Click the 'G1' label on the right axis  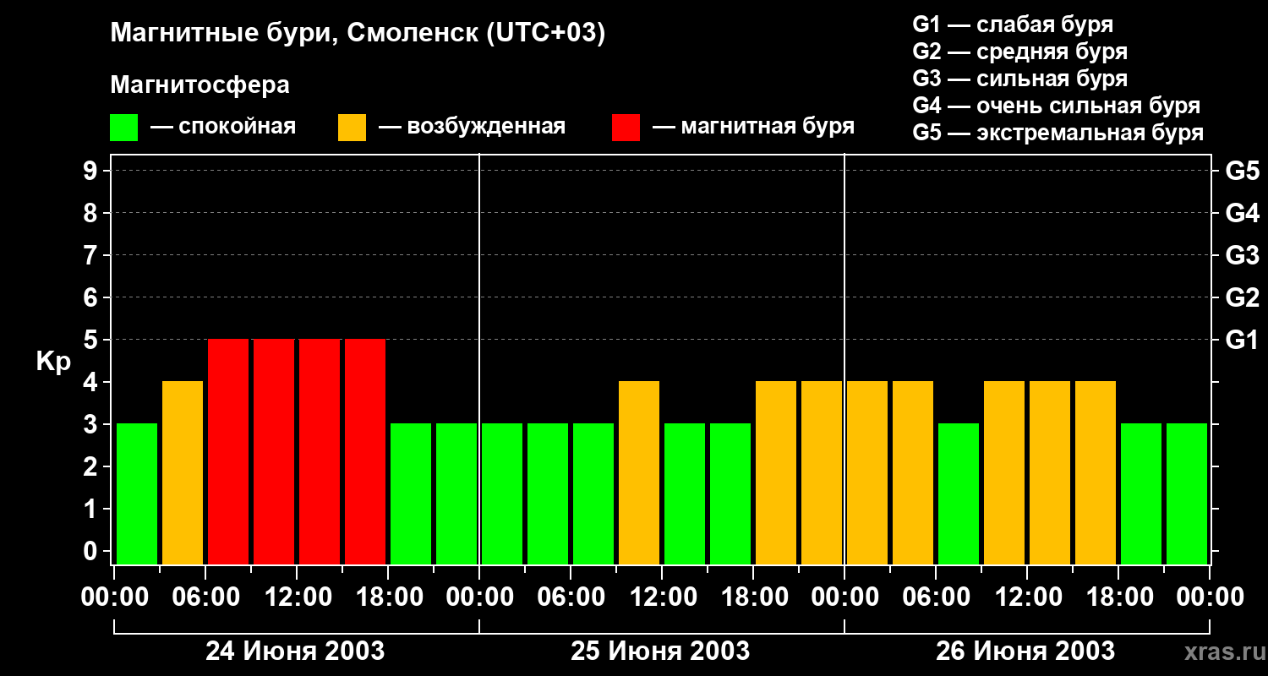(1242, 341)
